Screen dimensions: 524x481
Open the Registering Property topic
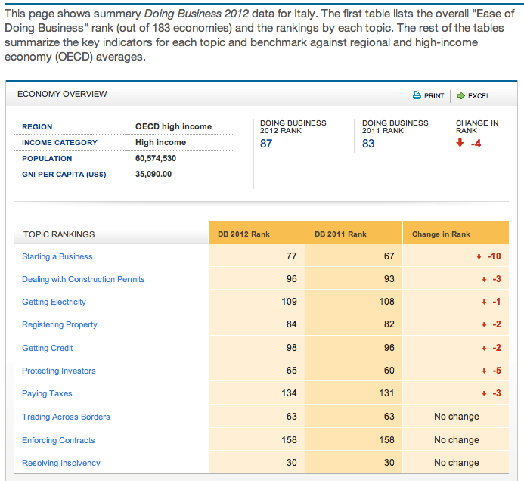(x=60, y=324)
